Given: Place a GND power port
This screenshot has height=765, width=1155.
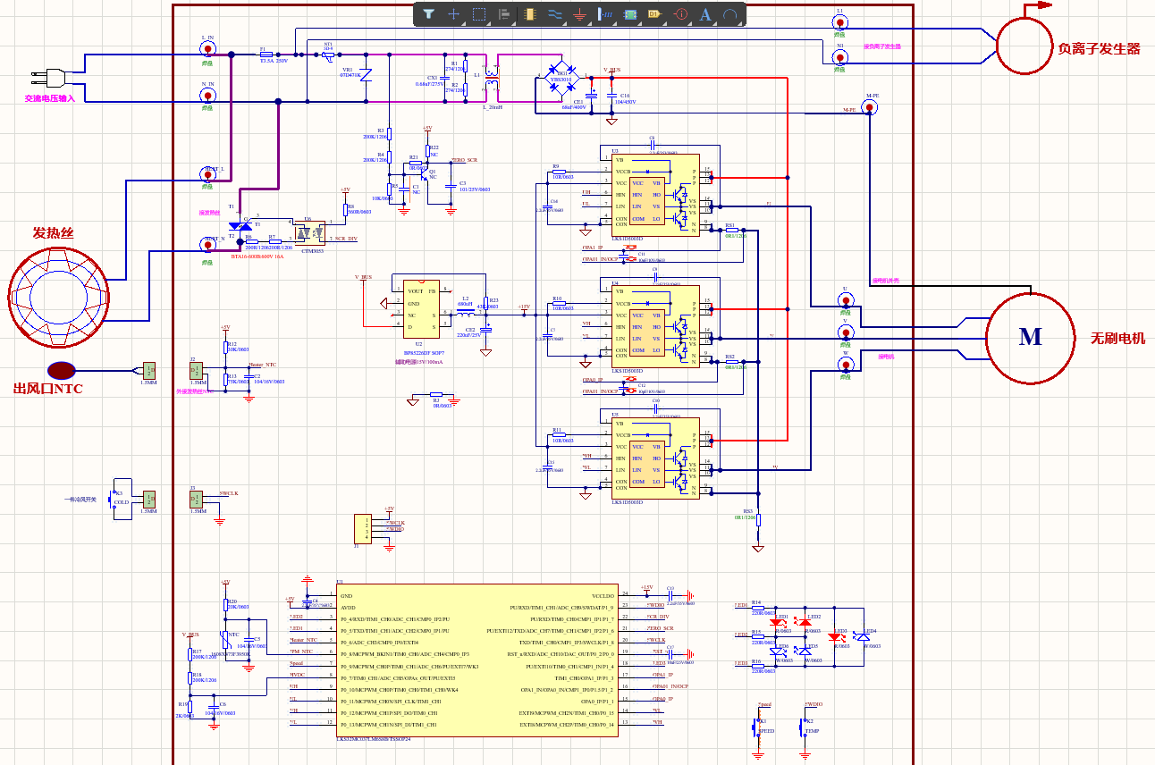Looking at the screenshot, I should point(579,14).
